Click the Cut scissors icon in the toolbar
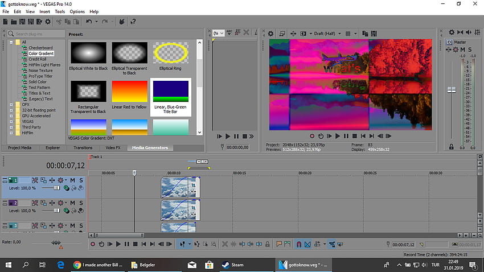 coord(59,22)
